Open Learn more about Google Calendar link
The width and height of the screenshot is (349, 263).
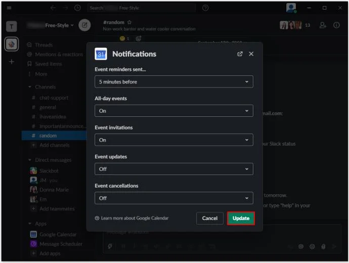point(135,218)
